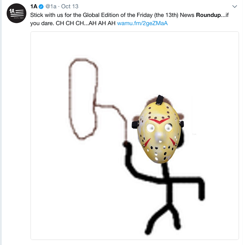Click the Oct 13 timestamp

[69, 6]
